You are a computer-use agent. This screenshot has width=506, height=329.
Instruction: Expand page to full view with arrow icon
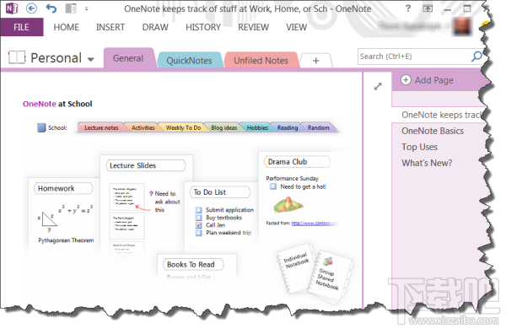click(378, 86)
